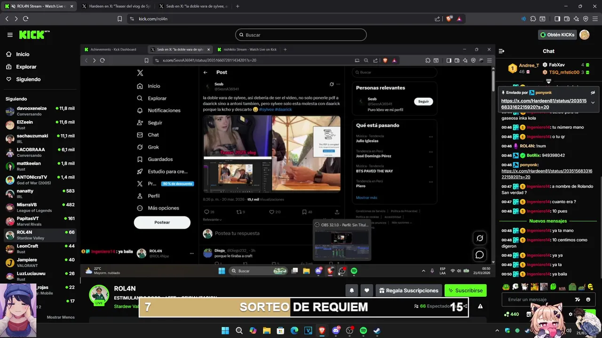
Task: Mute the ROL4N Stream tab audio icon
Action: click(13, 6)
